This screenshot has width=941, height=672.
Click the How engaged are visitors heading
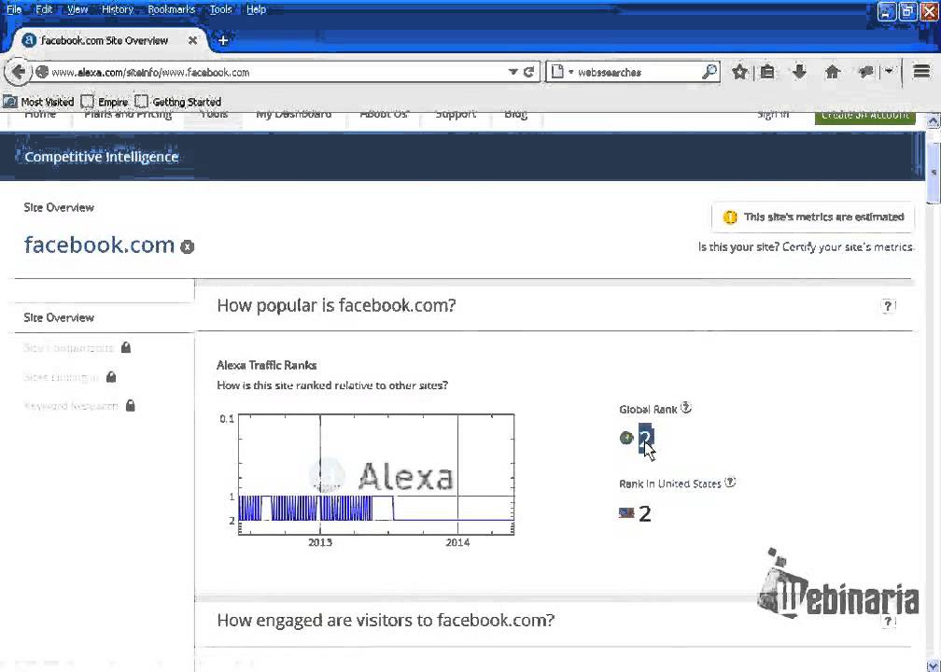click(x=386, y=620)
